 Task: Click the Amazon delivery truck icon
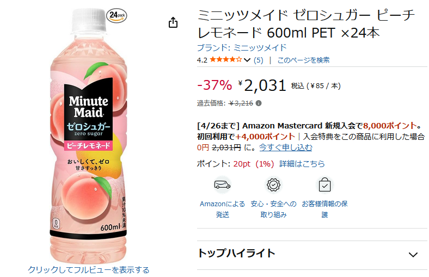click(222, 185)
